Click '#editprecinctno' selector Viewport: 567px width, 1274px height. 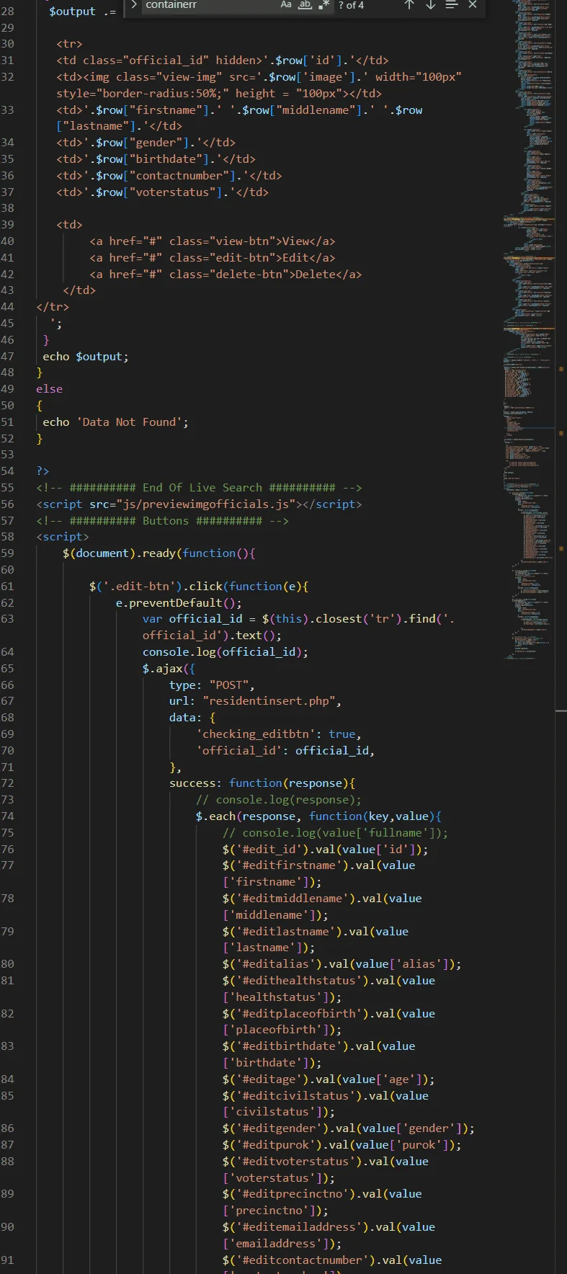click(x=295, y=1194)
